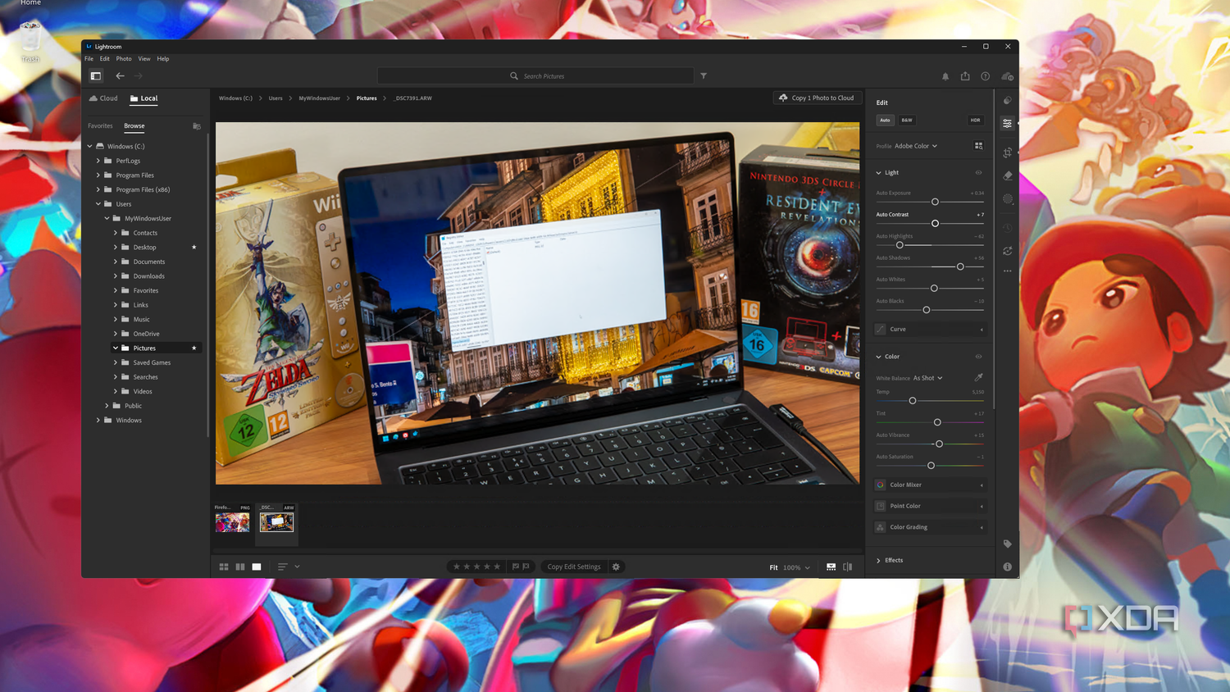1230x692 pixels.
Task: Open the version history icon
Action: [1008, 228]
